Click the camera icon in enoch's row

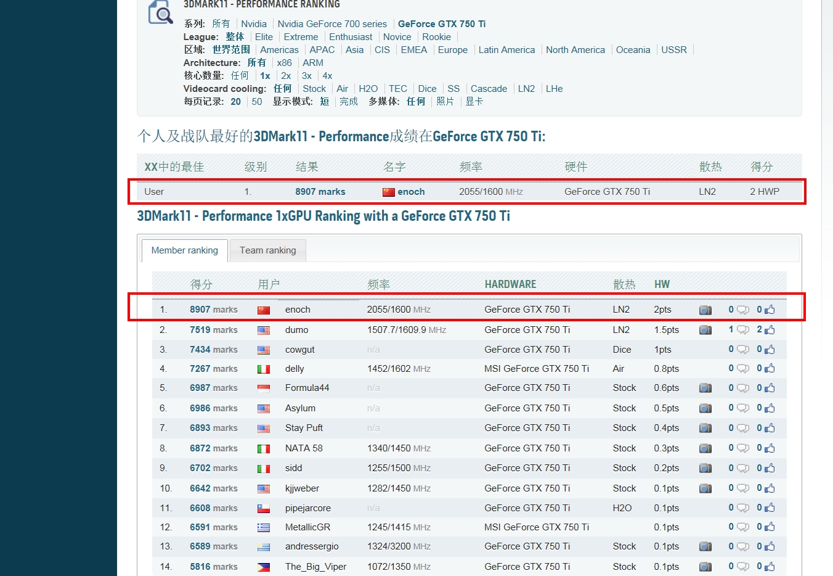[x=705, y=310]
